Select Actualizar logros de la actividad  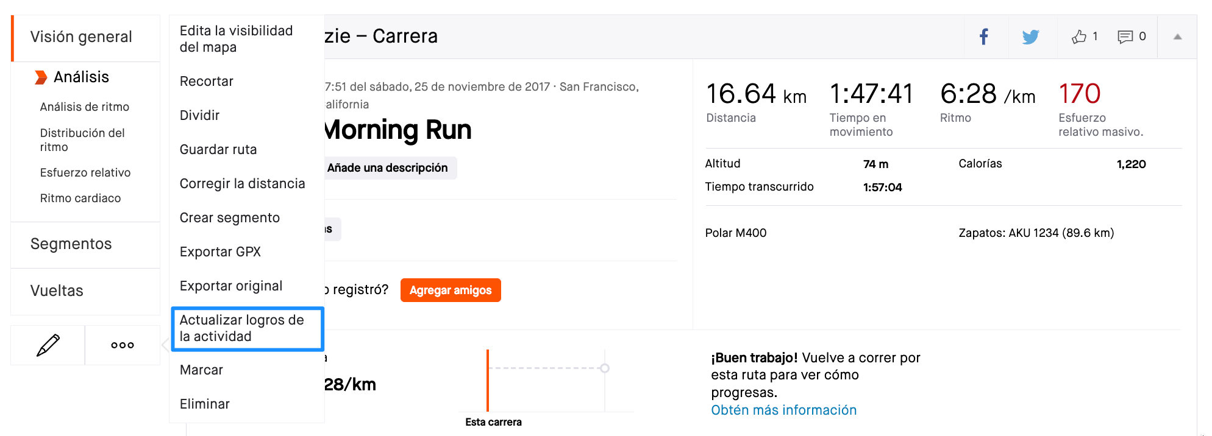click(x=247, y=329)
